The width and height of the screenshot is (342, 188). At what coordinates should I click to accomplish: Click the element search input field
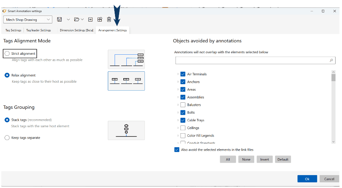pyautogui.click(x=255, y=60)
